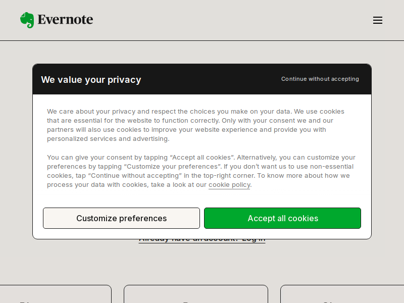404x303 pixels.
Task: Open the cookie policy link
Action: tap(229, 185)
